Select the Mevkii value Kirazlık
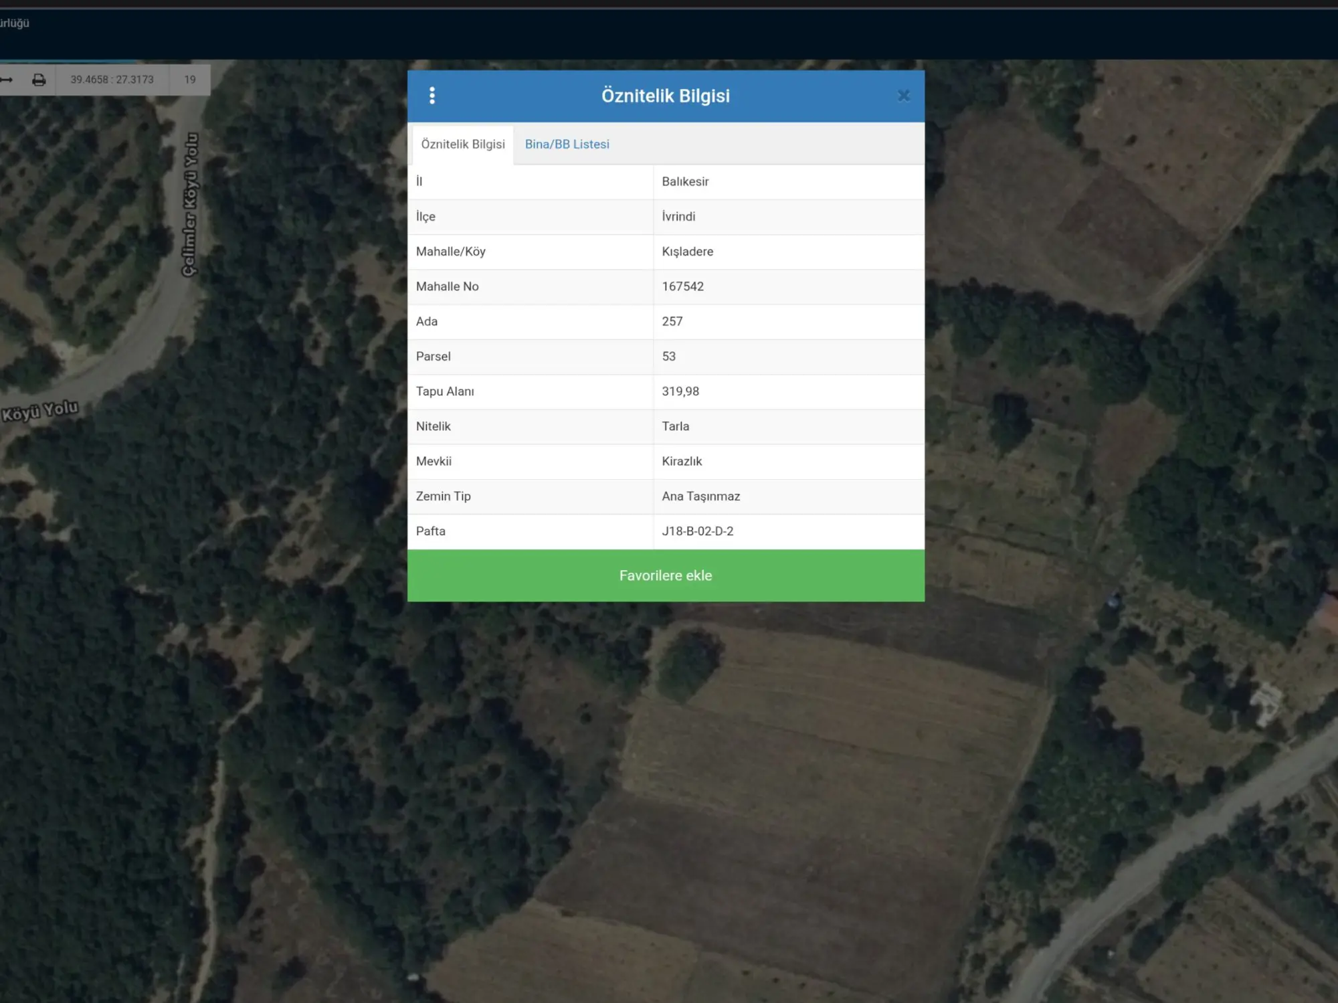 [x=682, y=461]
